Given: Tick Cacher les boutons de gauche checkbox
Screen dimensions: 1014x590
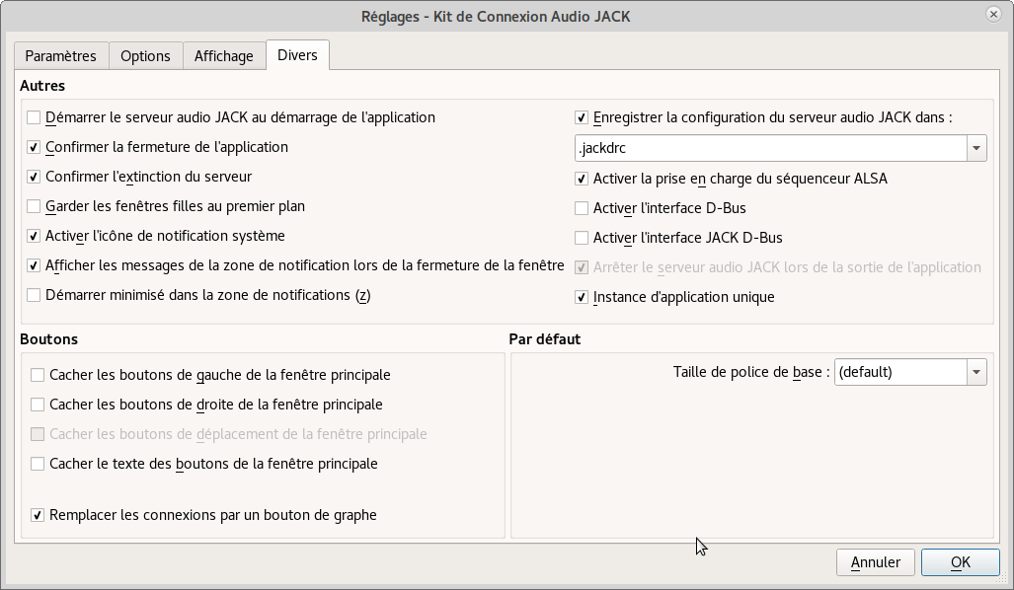Looking at the screenshot, I should pos(38,375).
